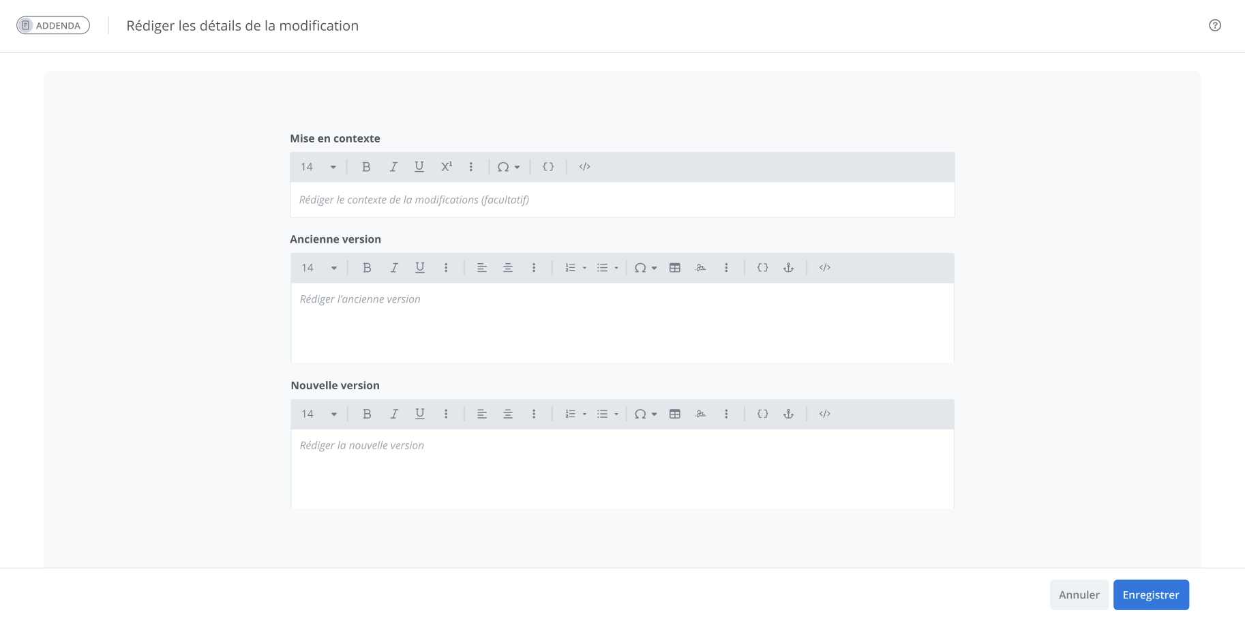Image resolution: width=1245 pixels, height=619 pixels.
Task: Insert curly braces variable in Mise en contexte
Action: 547,167
